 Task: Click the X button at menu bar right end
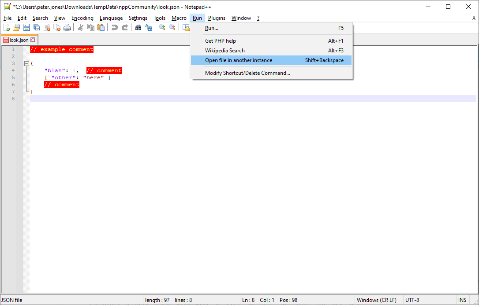pyautogui.click(x=474, y=18)
